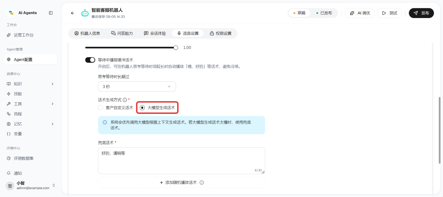Click the info icon beside 添加随机播放话术
Screen dimensions: 443x197
click(x=202, y=182)
